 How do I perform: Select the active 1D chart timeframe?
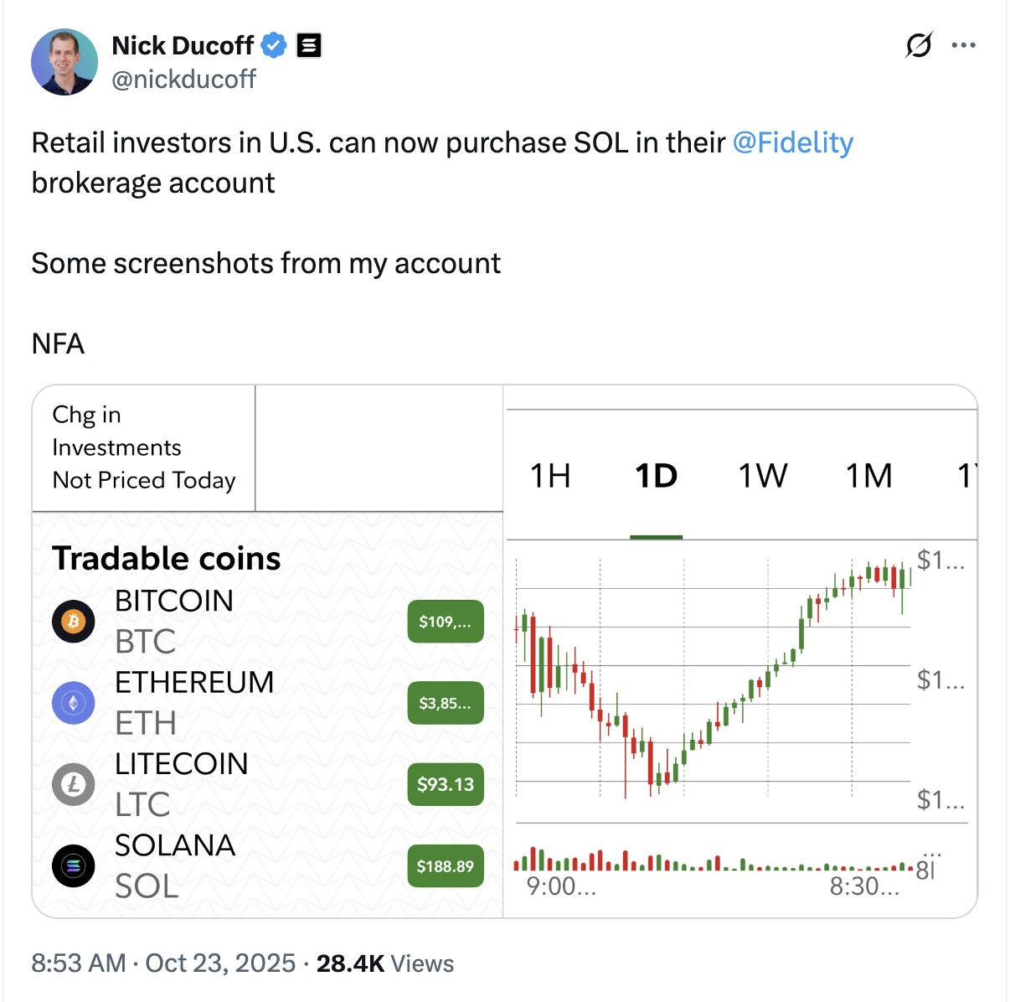[657, 475]
